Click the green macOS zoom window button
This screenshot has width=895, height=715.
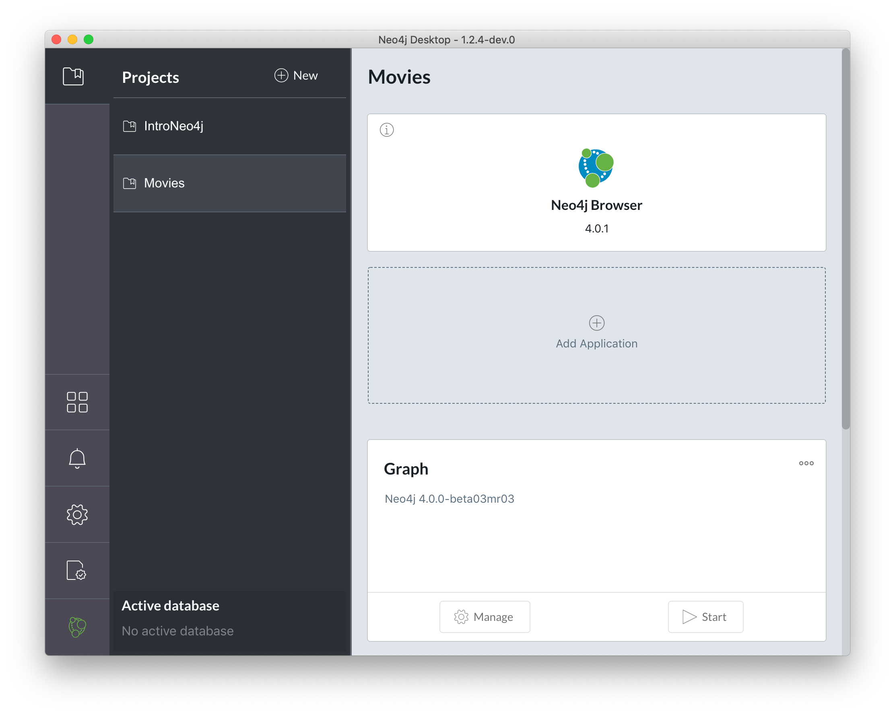89,39
